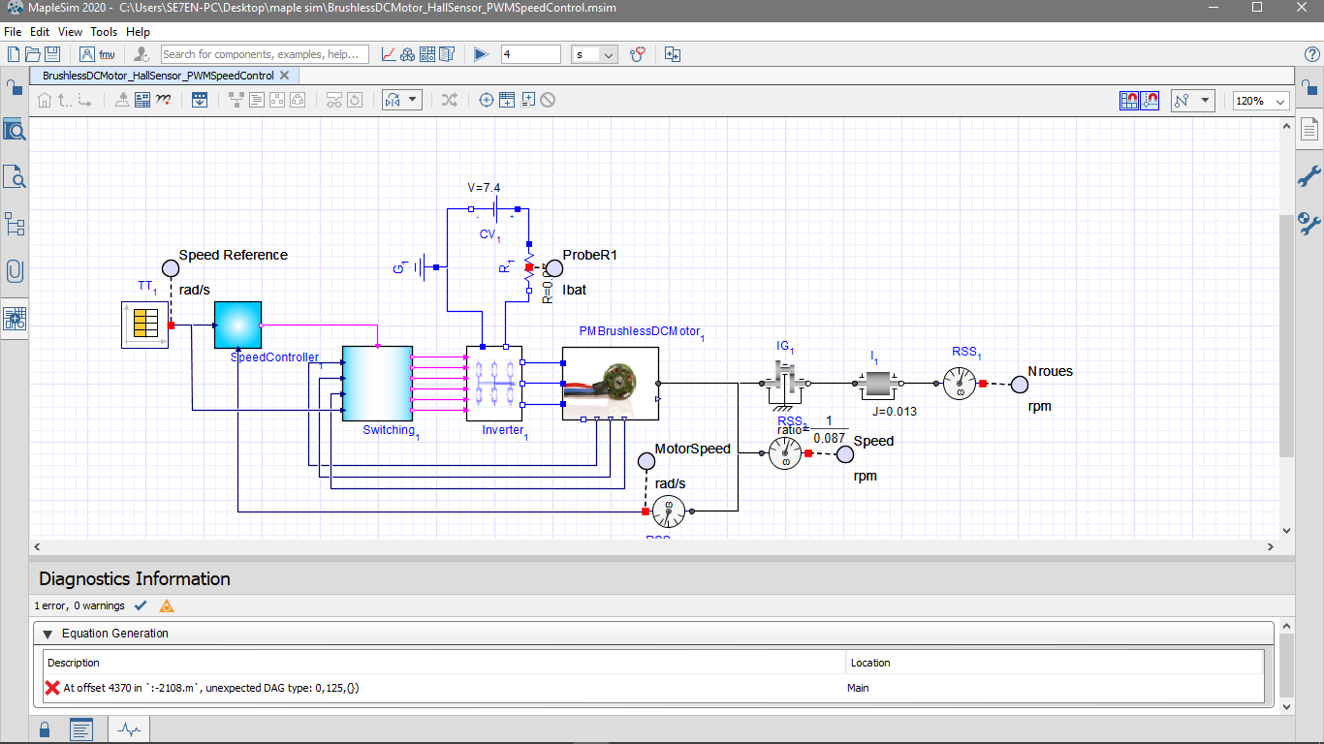Image resolution: width=1324 pixels, height=744 pixels.
Task: Click the canvas horizontal scrollbar right arrow
Action: coord(1272,547)
